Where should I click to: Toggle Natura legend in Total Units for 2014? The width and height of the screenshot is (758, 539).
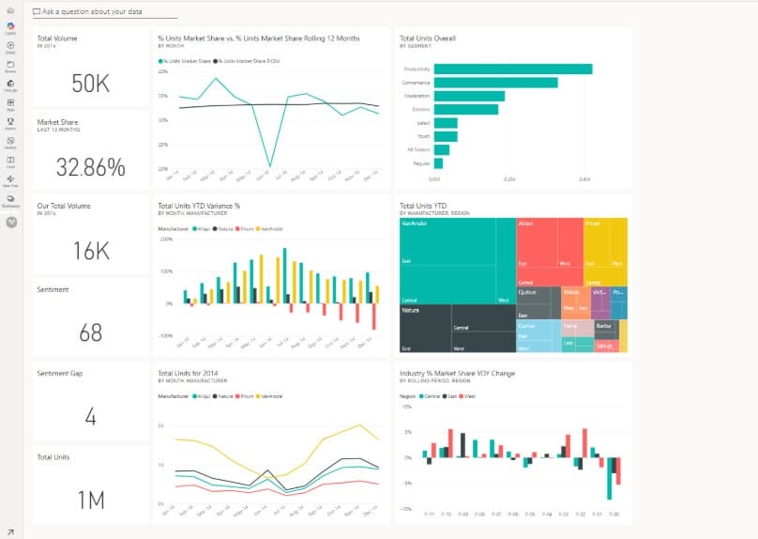(x=226, y=397)
